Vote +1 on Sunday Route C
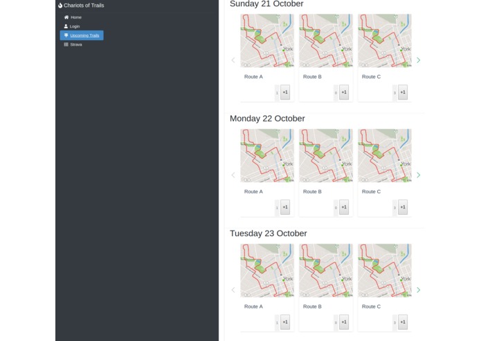The width and height of the screenshot is (481, 341). click(x=403, y=92)
